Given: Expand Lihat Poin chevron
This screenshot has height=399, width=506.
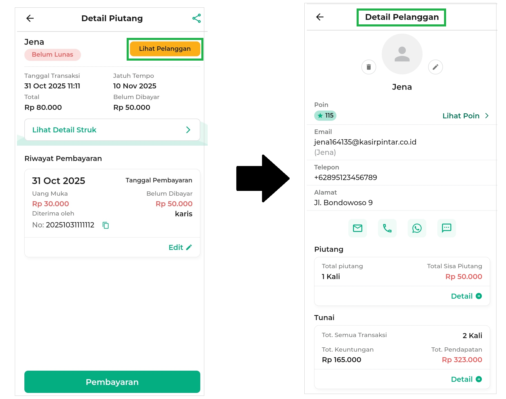Looking at the screenshot, I should (x=486, y=116).
